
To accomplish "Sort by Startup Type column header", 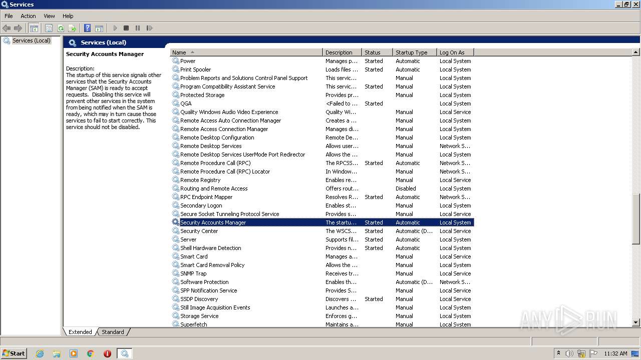I will click(415, 52).
